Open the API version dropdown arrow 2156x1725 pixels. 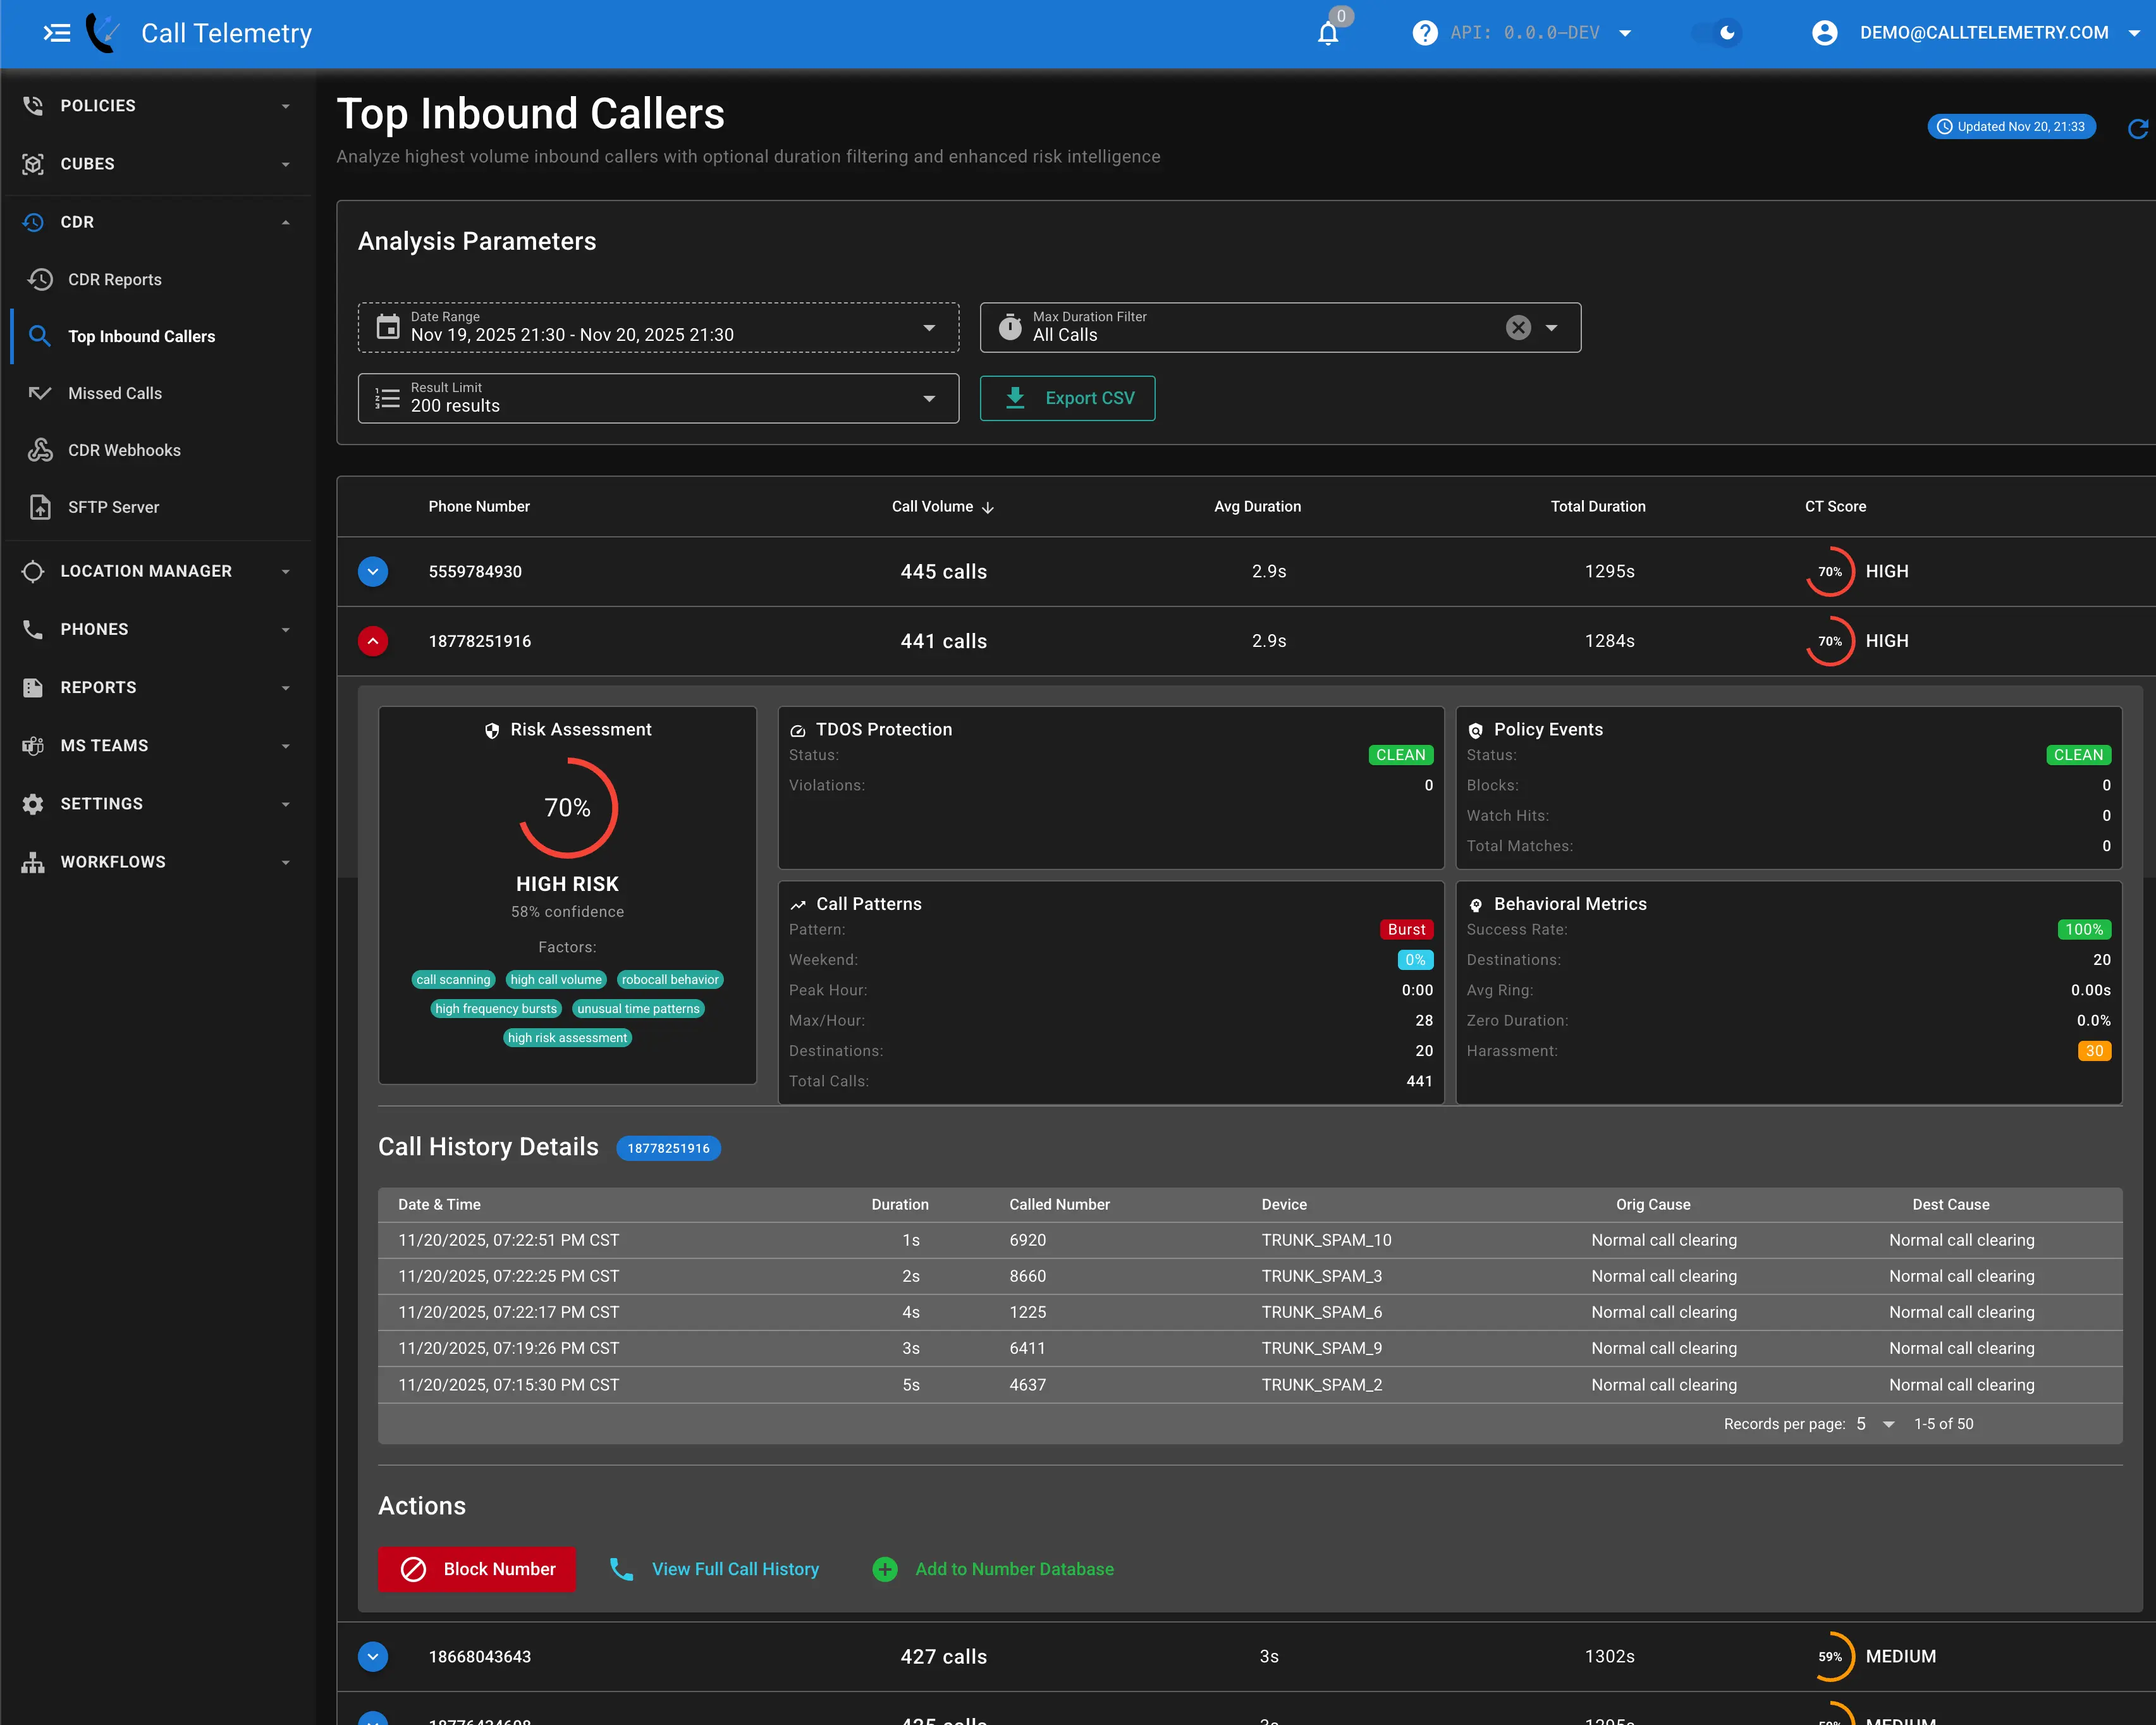(1625, 33)
